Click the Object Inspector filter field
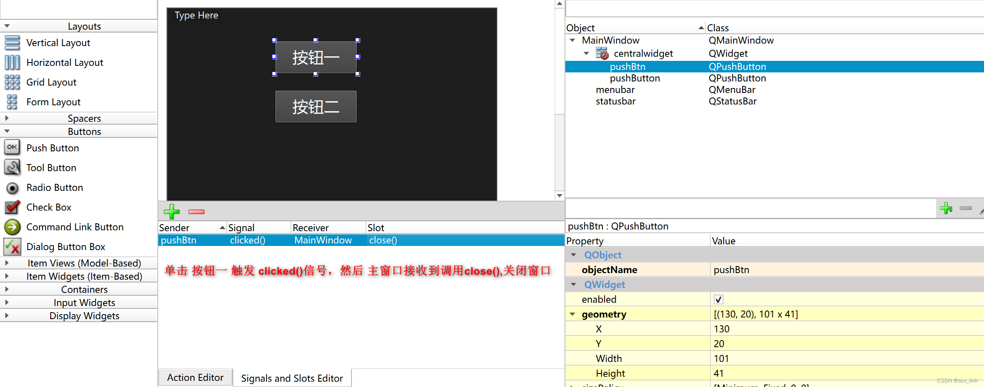 (775, 9)
